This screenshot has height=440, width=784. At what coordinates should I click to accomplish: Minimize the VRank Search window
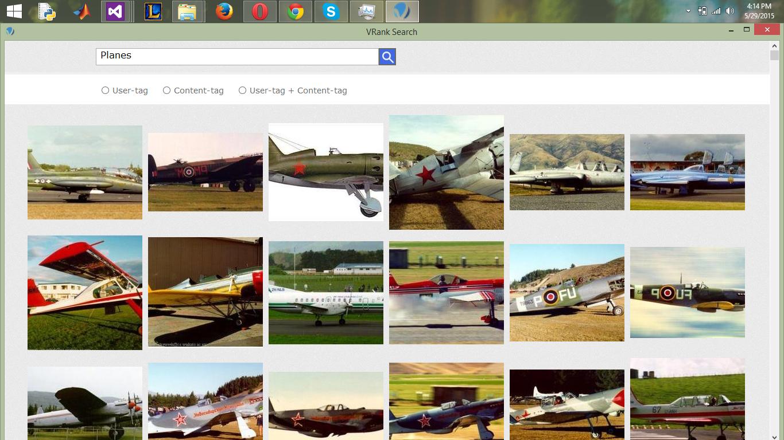pyautogui.click(x=731, y=30)
